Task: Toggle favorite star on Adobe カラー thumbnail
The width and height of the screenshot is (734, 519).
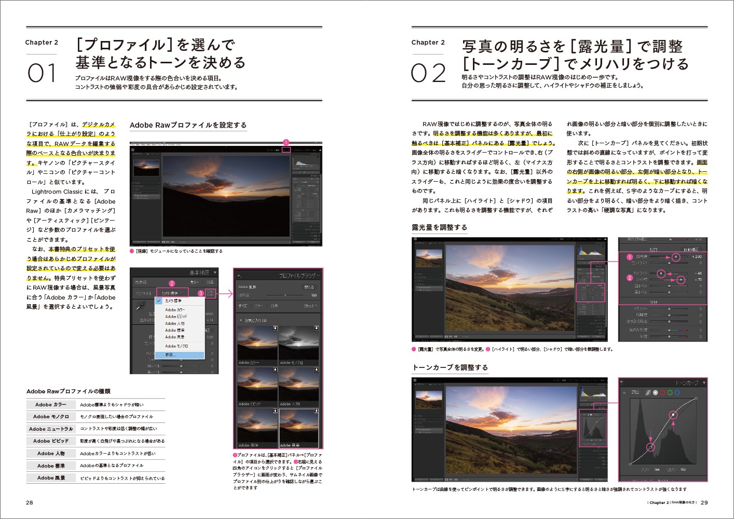Action: click(x=275, y=329)
